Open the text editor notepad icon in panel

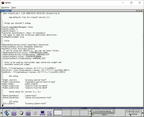tap(50, 113)
